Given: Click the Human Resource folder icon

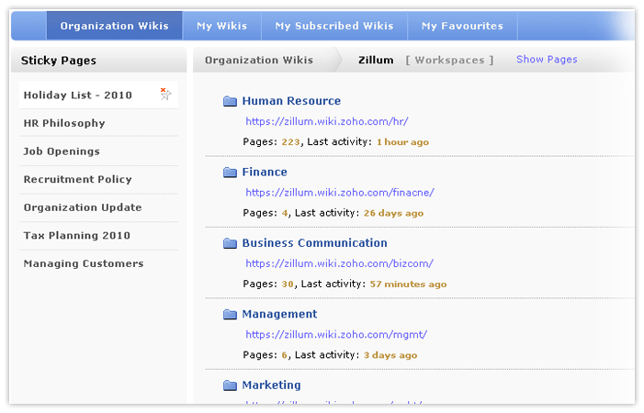Looking at the screenshot, I should (x=230, y=102).
